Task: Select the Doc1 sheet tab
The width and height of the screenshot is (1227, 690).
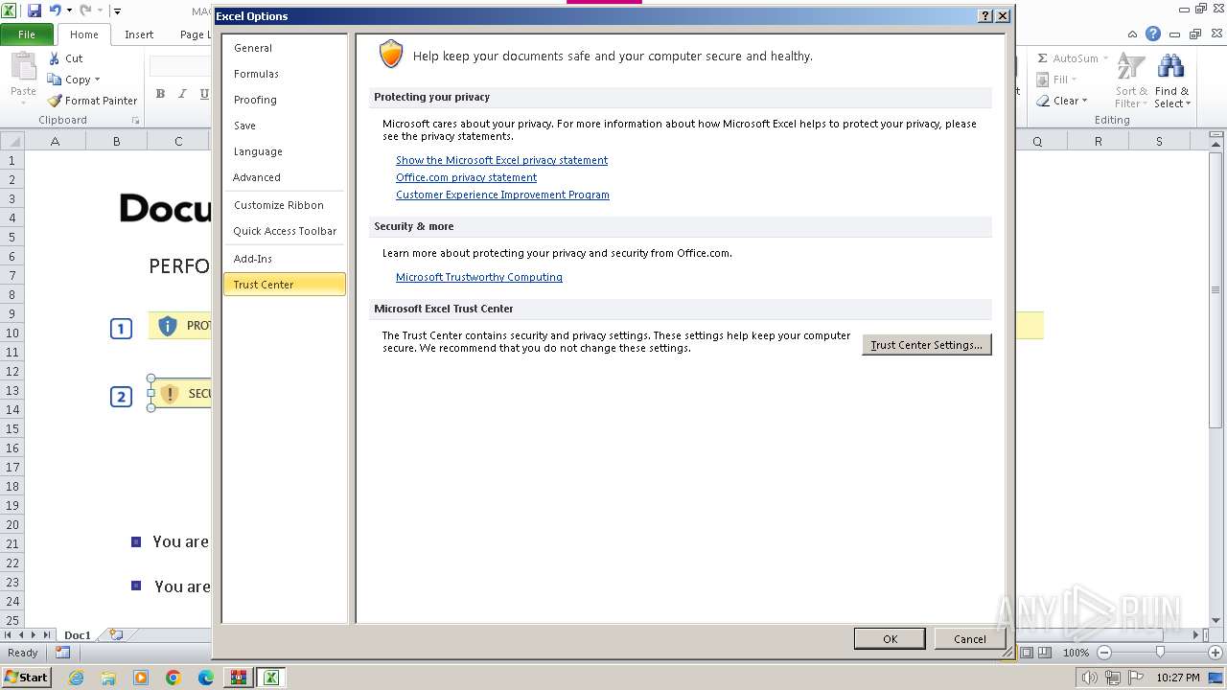Action: coord(77,634)
